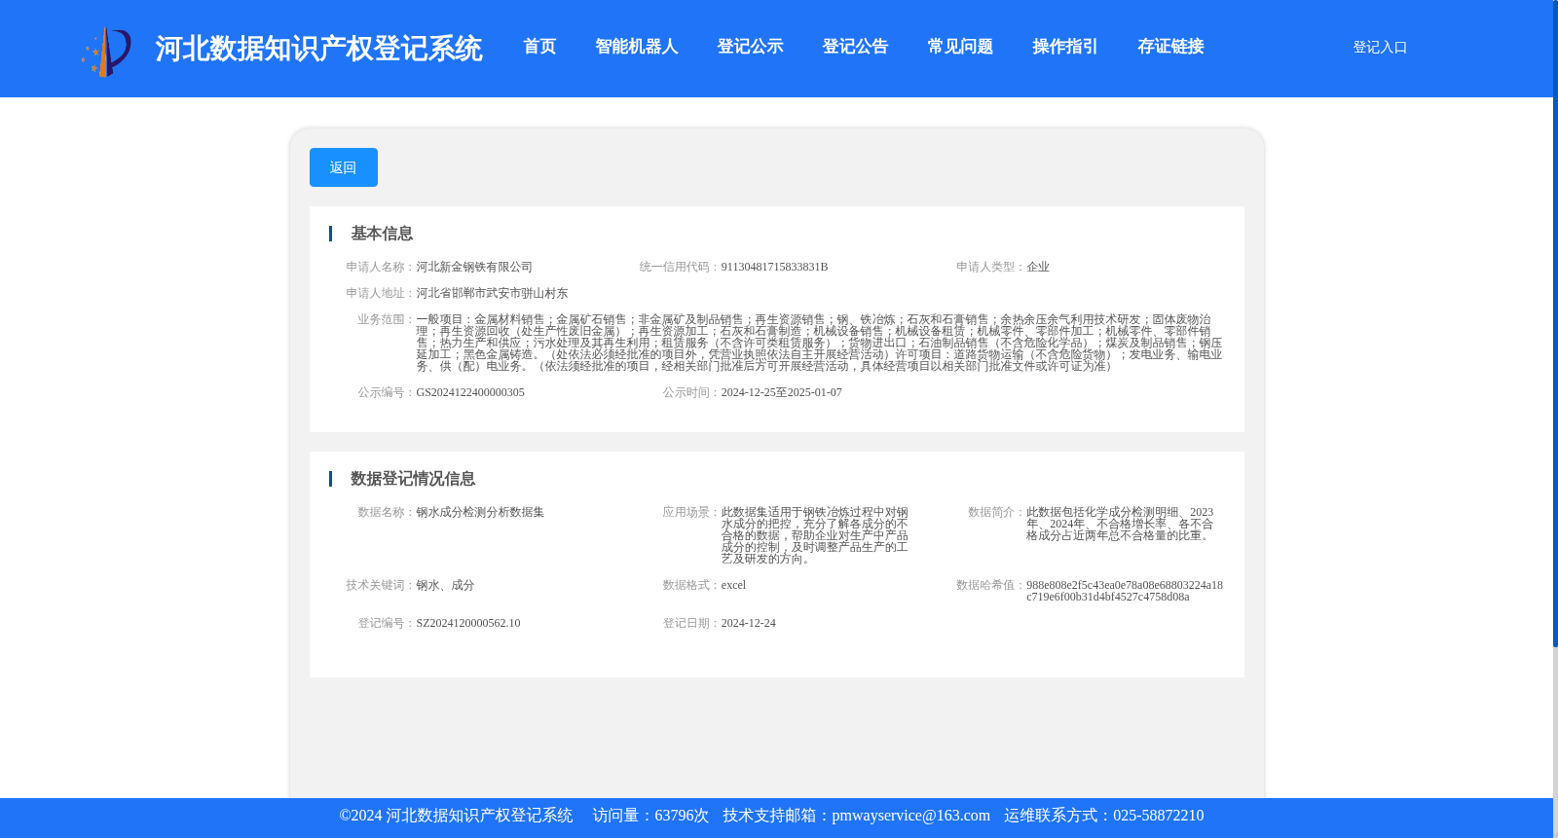Viewport: 1558px width, 838px height.
Task: Go to 登记公示 page
Action: pyautogui.click(x=750, y=47)
